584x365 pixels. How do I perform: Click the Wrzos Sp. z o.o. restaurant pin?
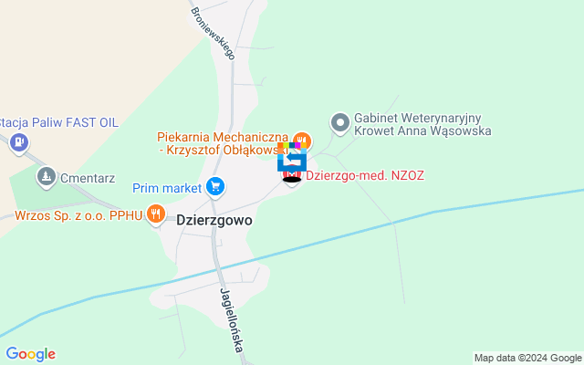[x=156, y=214]
